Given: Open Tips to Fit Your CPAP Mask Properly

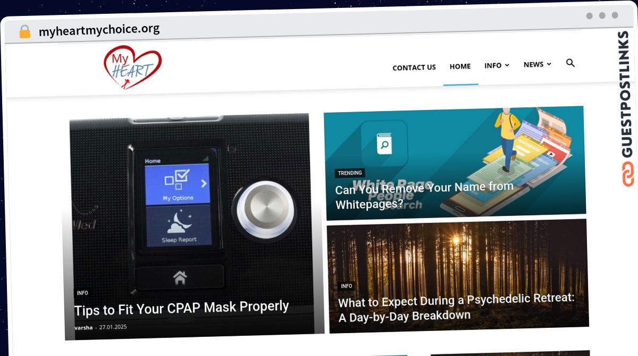Looking at the screenshot, I should click(x=181, y=308).
